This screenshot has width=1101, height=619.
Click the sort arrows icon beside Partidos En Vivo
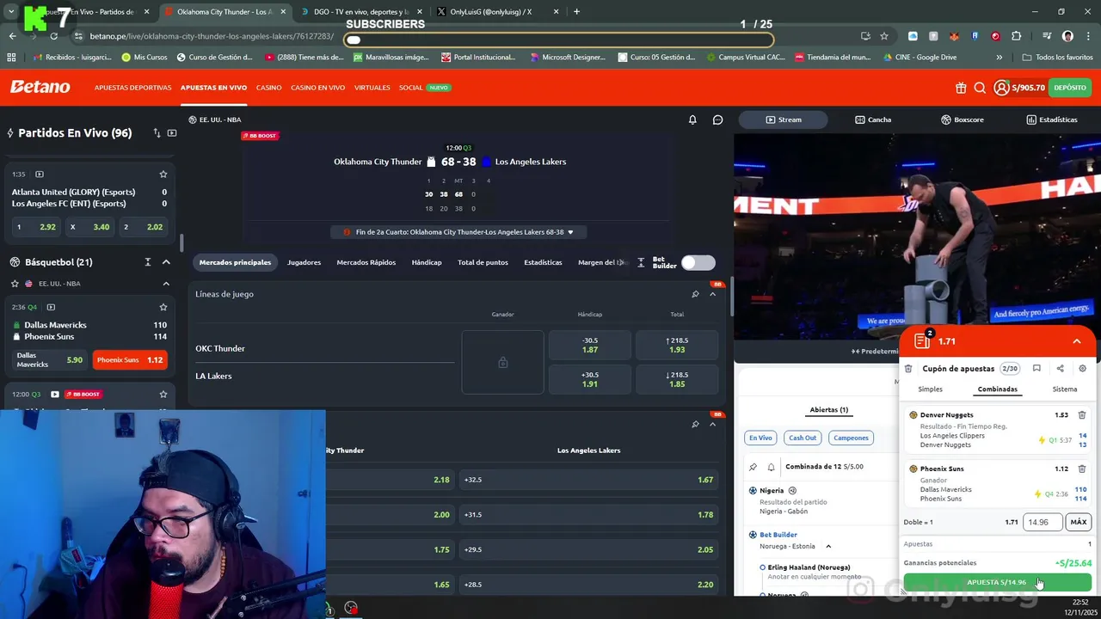(x=157, y=133)
